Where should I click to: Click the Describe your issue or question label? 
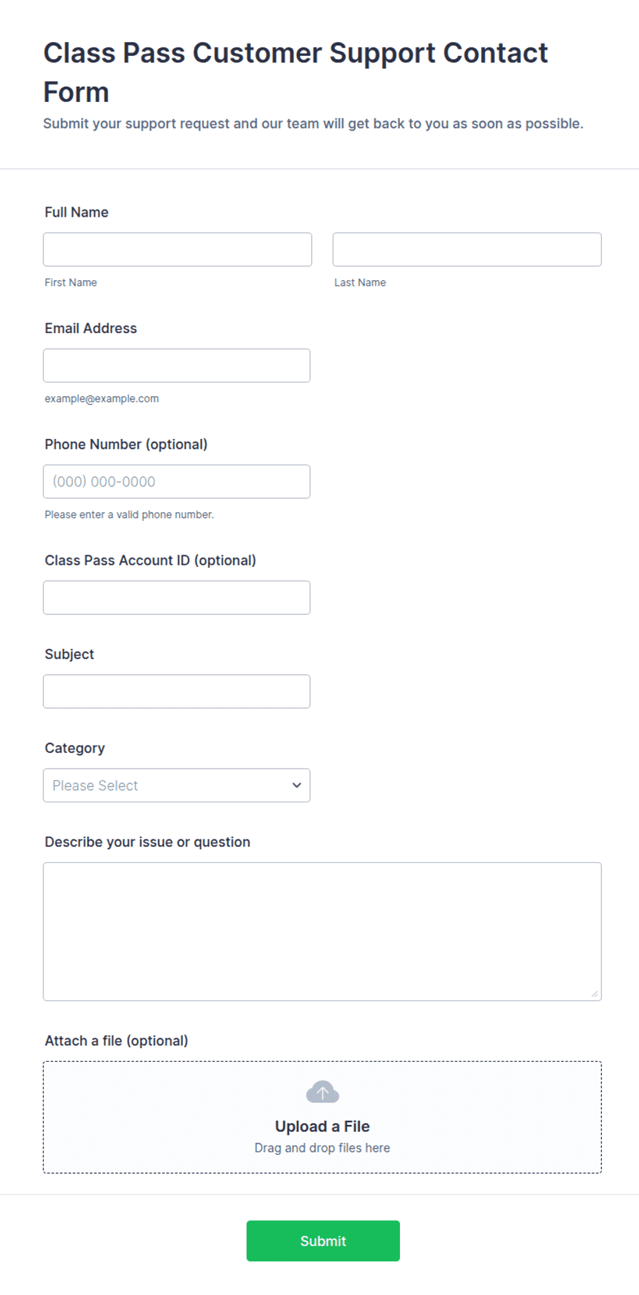pos(147,842)
